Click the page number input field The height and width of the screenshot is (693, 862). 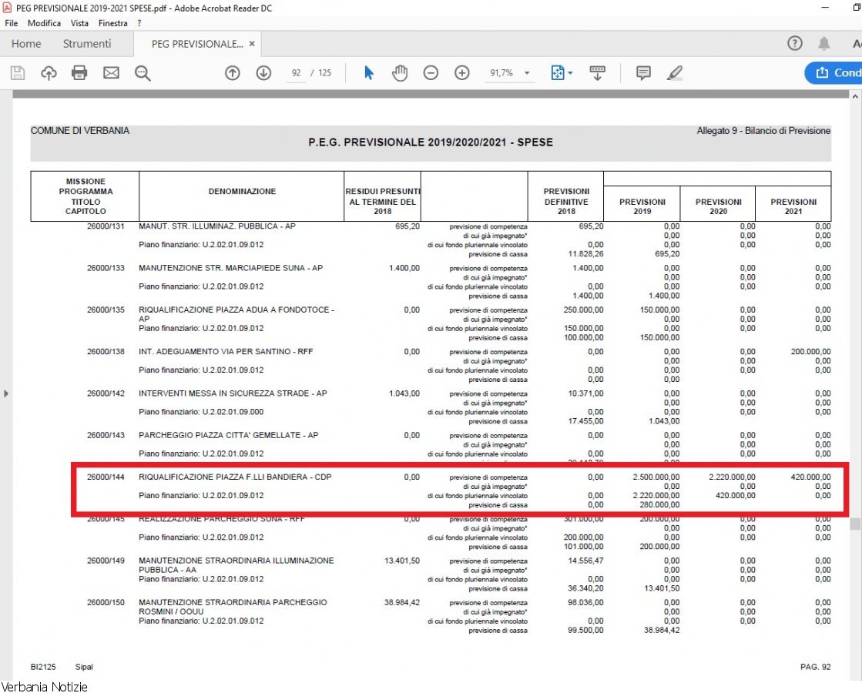click(296, 73)
